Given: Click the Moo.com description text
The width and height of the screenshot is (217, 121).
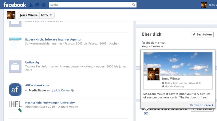Looking at the screenshot, I should [x=177, y=96].
